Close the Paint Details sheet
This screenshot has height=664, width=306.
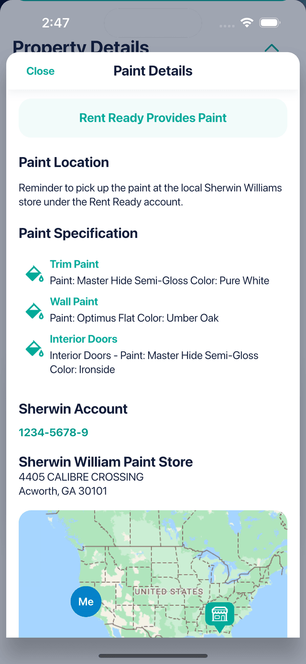coord(40,71)
